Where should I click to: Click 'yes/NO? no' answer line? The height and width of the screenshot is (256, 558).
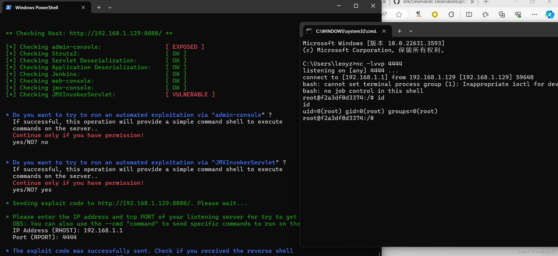pyautogui.click(x=30, y=142)
